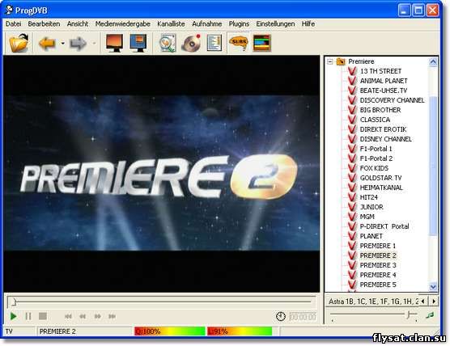Open the Hilfe menu
This screenshot has width=450, height=346.
[x=308, y=23]
